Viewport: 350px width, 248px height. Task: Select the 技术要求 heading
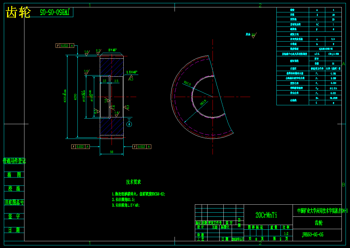[133, 182]
